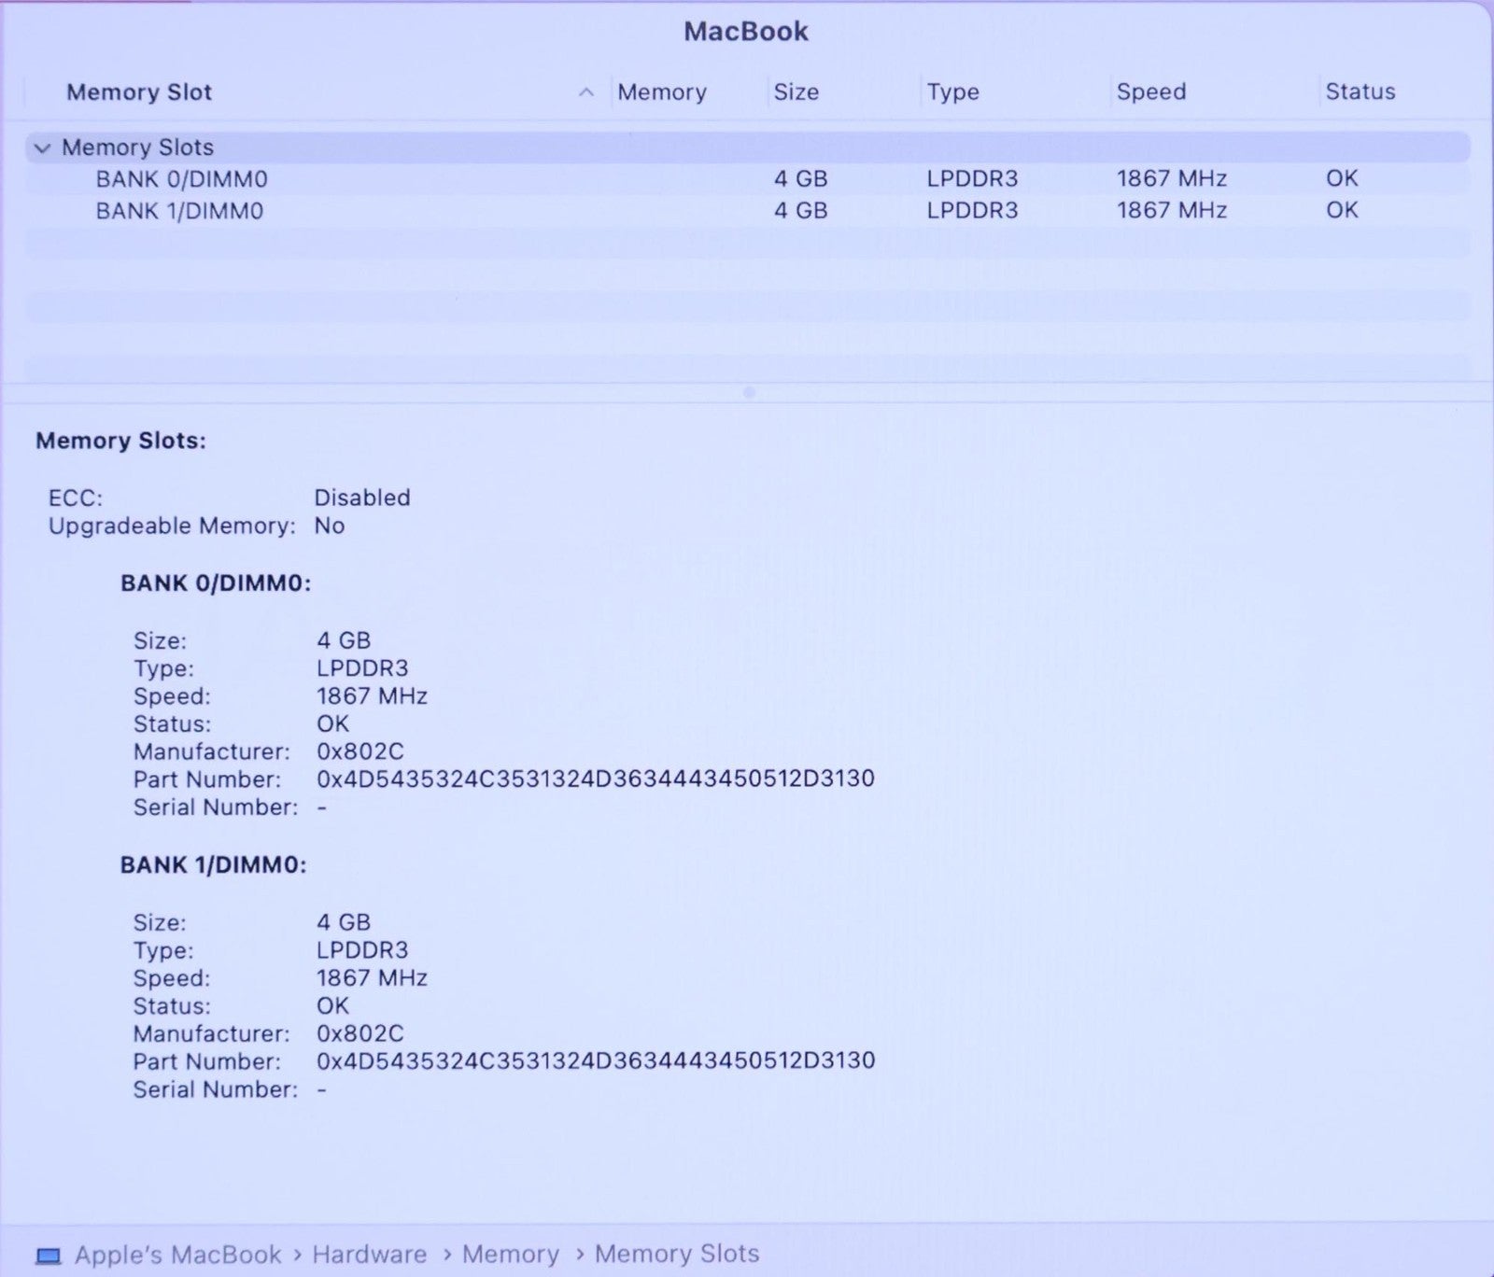
Task: Click Speed 1867 MHz in BANK 0 details
Action: 372,696
